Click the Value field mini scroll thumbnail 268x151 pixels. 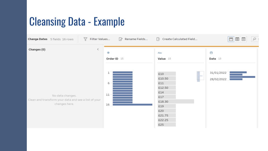click(200, 76)
